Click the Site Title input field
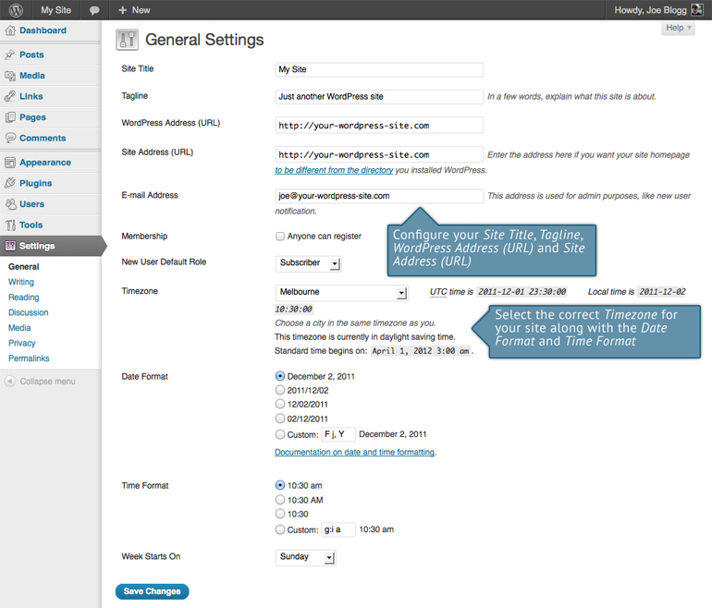This screenshot has width=712, height=608. point(379,69)
